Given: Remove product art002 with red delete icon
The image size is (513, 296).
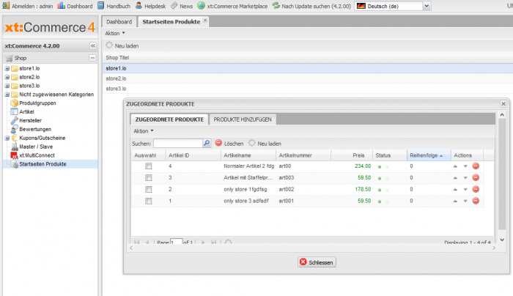Looking at the screenshot, I should [476, 189].
